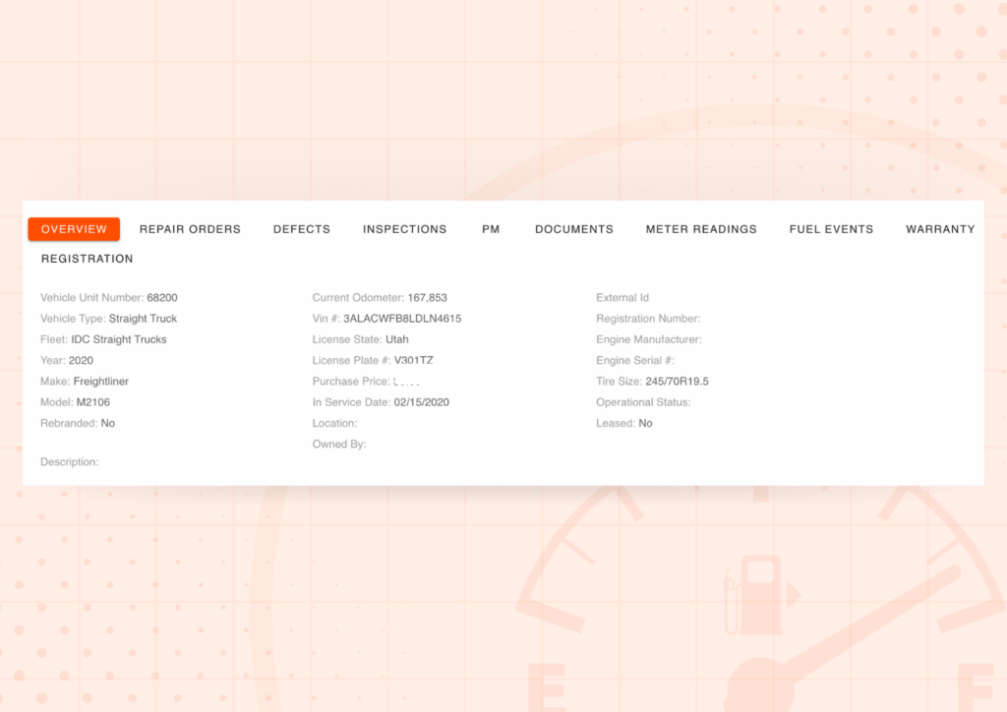The image size is (1007, 712).
Task: Click the VIN number 3ALACWFB8LDLN4615
Action: 402,319
